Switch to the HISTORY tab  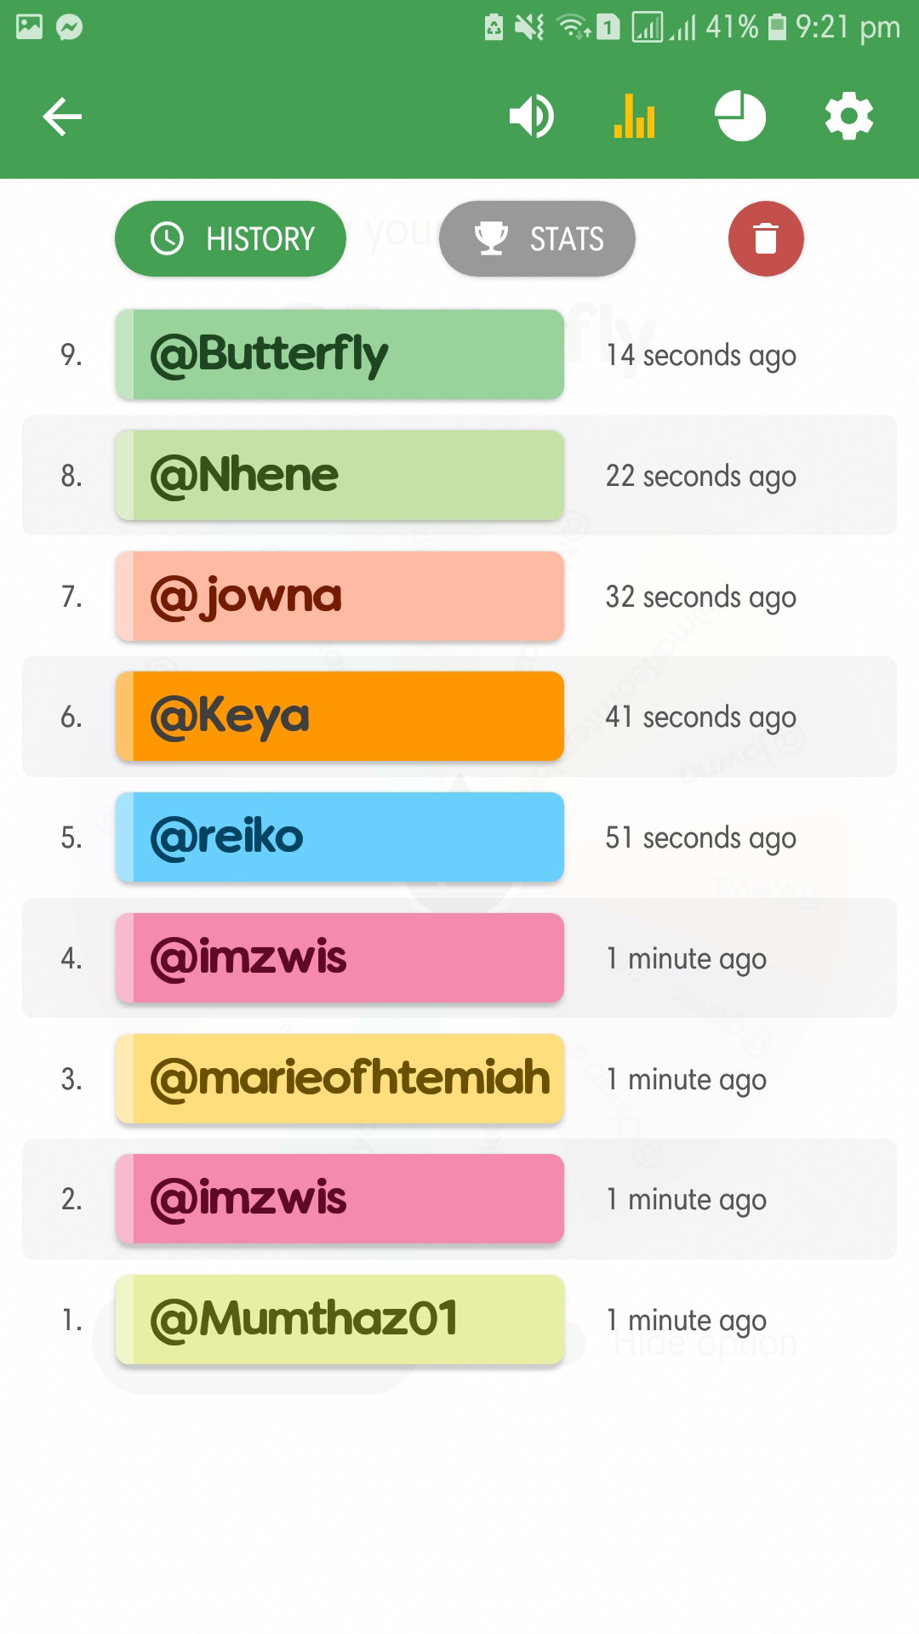click(231, 238)
